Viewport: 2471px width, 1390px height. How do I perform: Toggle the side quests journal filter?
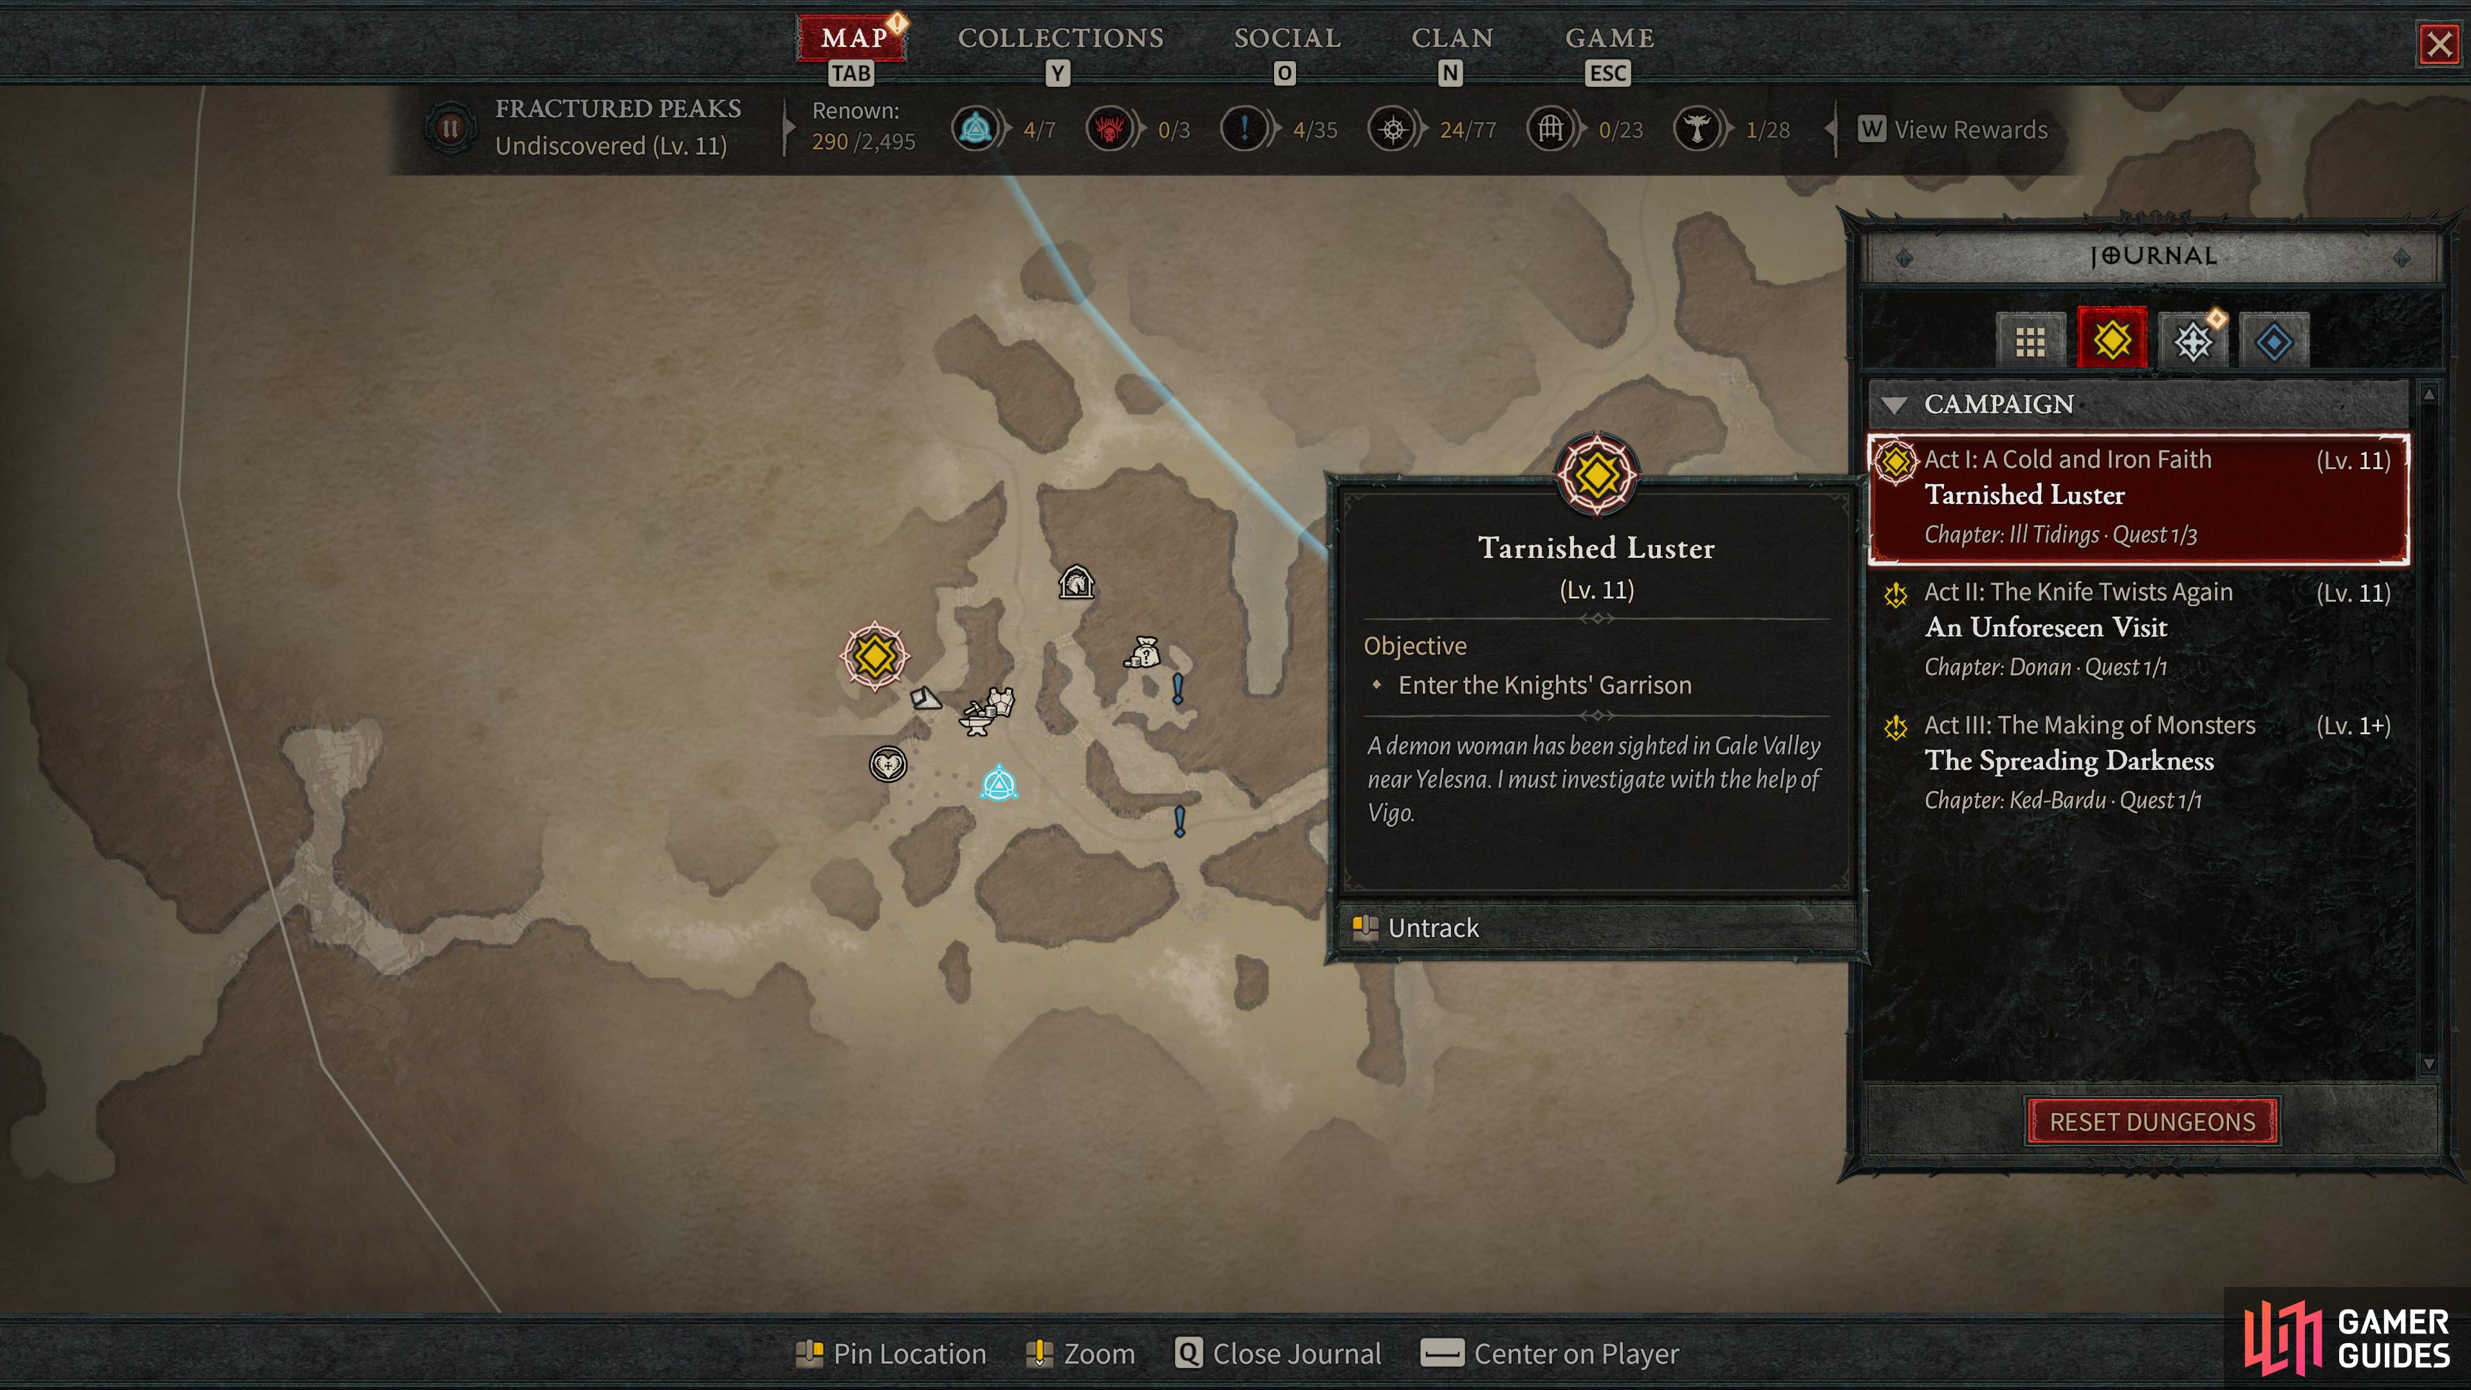(x=2193, y=340)
